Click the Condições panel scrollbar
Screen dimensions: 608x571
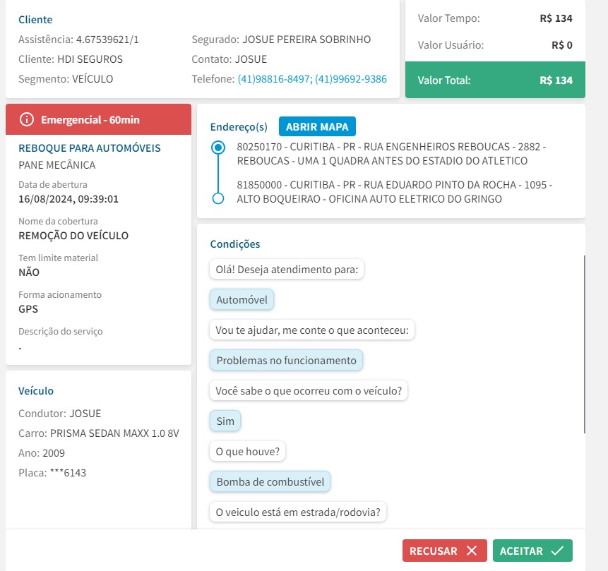584,344
